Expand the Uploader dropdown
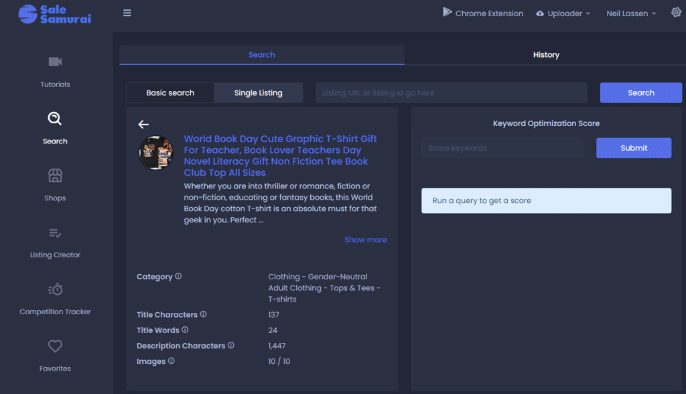 (x=563, y=13)
